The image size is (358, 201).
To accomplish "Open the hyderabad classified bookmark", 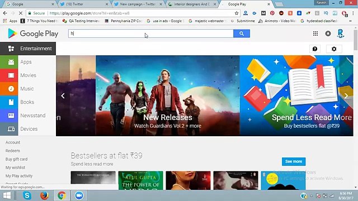I will (319, 21).
